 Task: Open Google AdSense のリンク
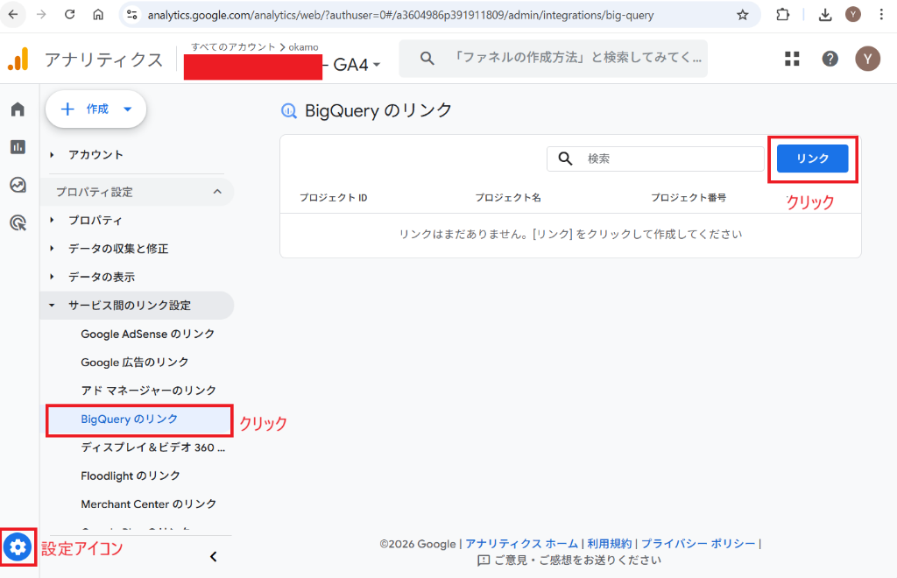147,334
